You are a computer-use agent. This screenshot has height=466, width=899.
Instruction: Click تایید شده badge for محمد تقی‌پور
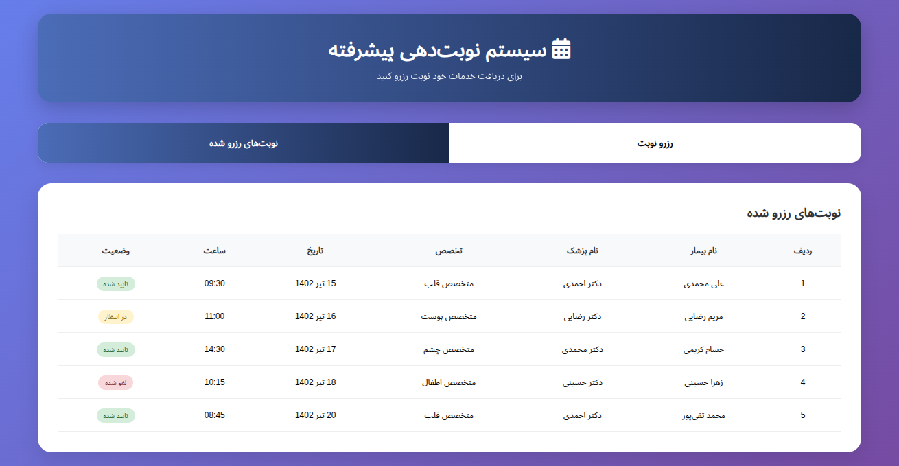click(x=116, y=416)
